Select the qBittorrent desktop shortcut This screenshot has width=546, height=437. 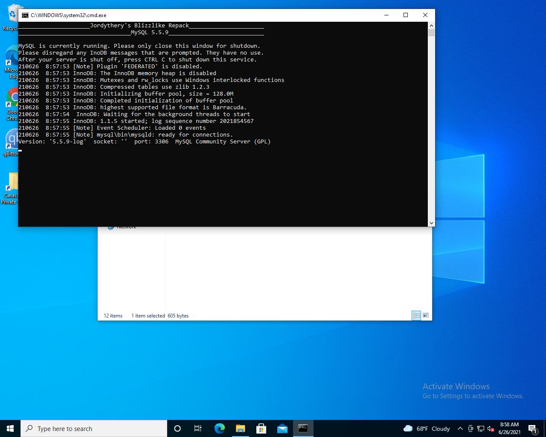click(12, 142)
